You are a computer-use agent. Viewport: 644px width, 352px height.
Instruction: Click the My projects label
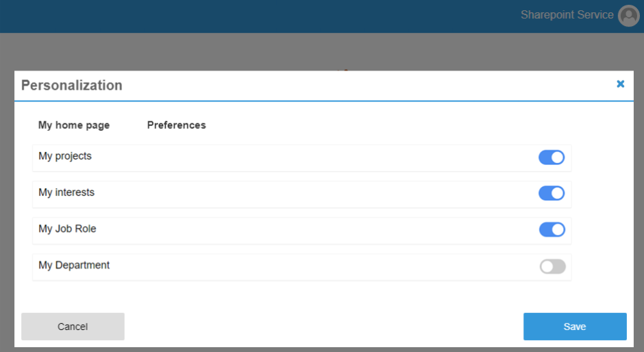(x=65, y=156)
